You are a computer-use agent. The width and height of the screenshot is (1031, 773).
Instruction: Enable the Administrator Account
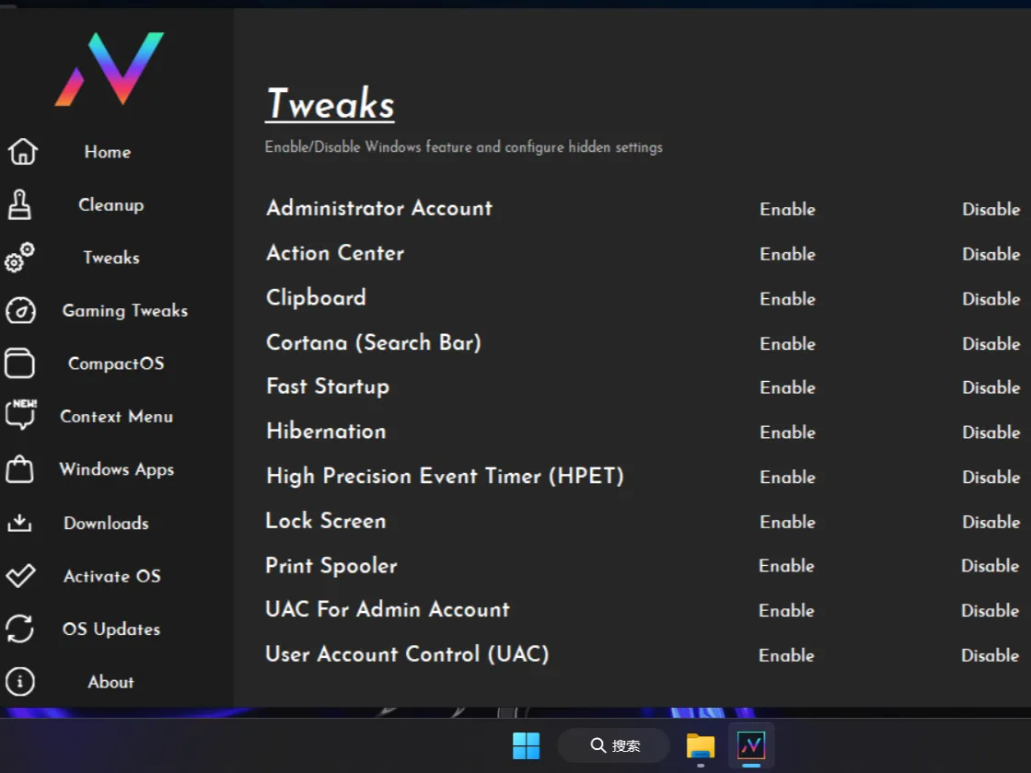[787, 209]
